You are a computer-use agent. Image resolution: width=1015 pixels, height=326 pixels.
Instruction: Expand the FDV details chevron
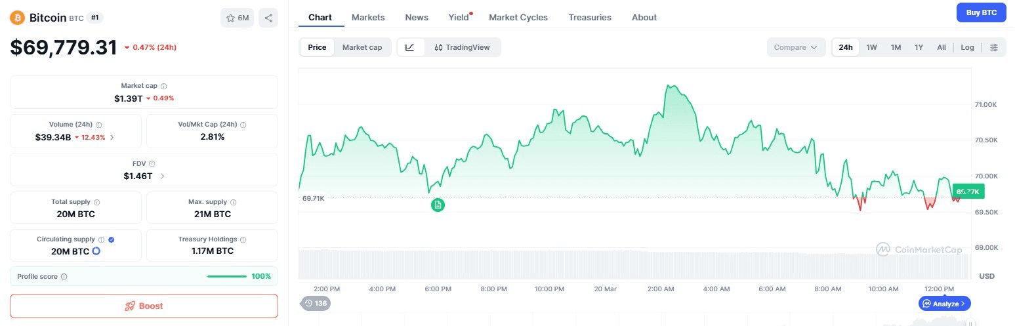162,176
